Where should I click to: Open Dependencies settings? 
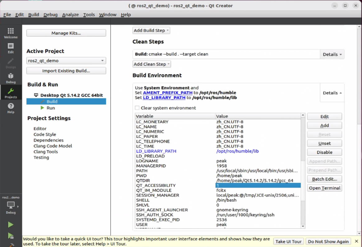49,140
